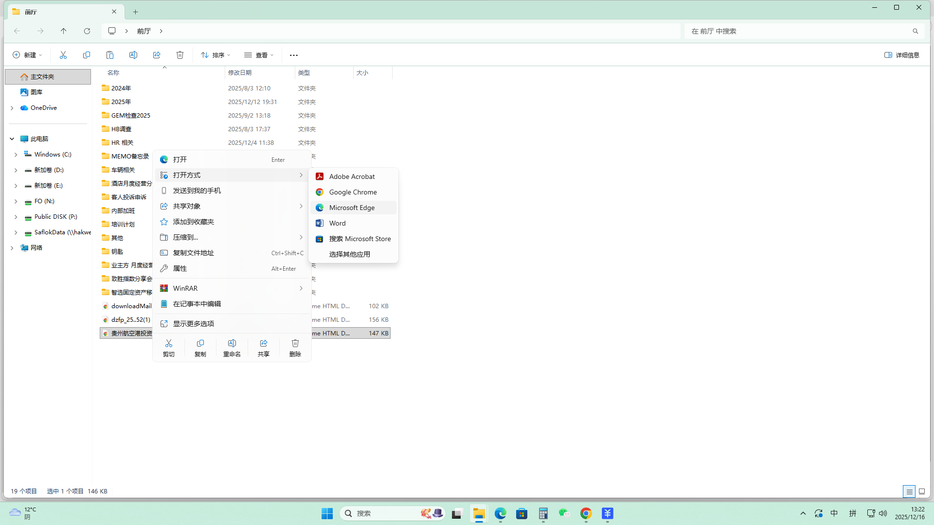Collapse the 此电脑 tree node
The width and height of the screenshot is (934, 525).
12,139
